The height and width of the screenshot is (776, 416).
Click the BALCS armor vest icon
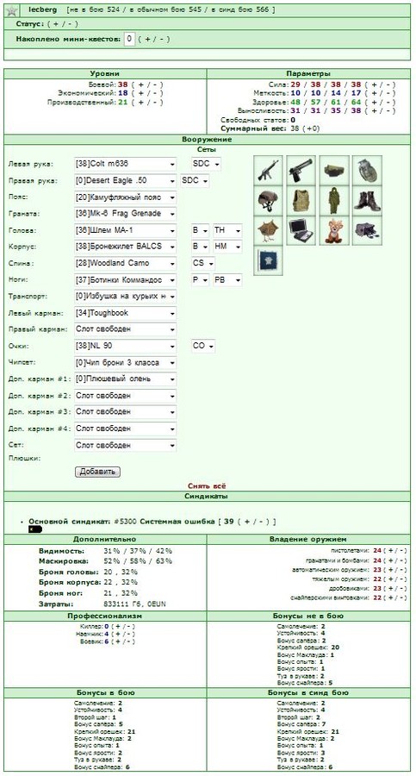pyautogui.click(x=301, y=200)
